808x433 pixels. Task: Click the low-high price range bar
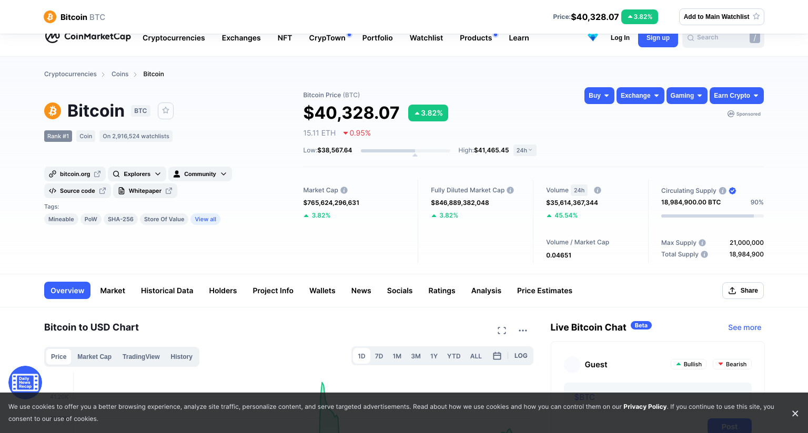click(406, 151)
